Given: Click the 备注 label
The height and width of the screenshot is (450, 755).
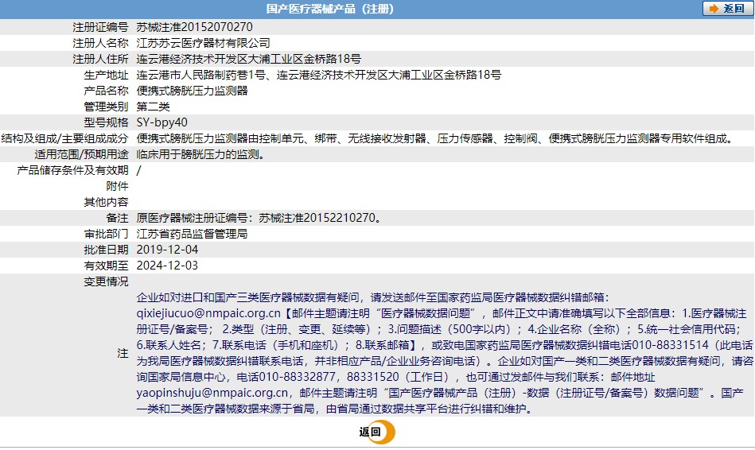Looking at the screenshot, I should pos(117,218).
